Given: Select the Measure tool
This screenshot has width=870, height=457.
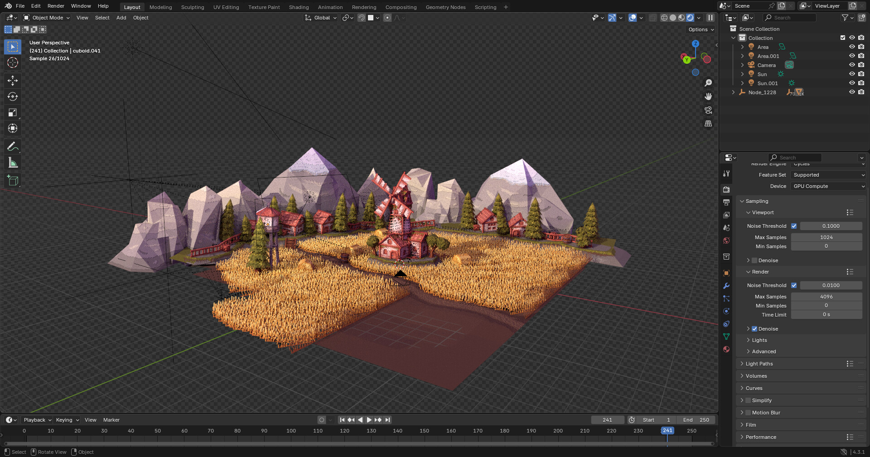Looking at the screenshot, I should pyautogui.click(x=12, y=162).
